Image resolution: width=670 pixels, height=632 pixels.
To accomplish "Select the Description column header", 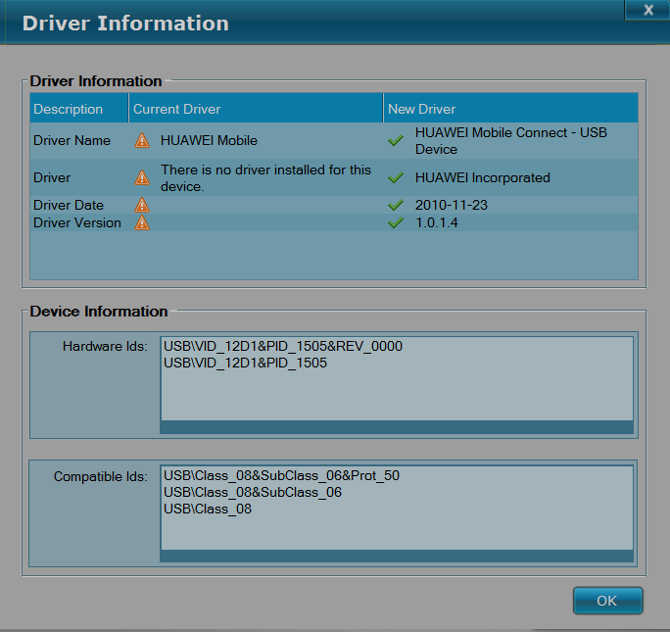I will 79,109.
